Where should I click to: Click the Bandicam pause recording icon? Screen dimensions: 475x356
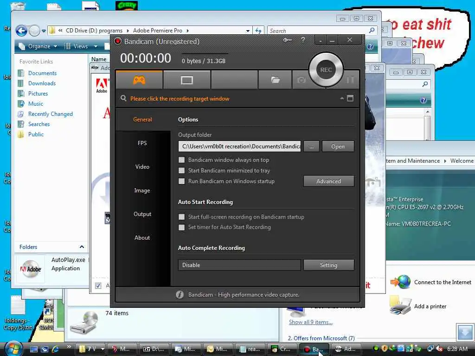click(350, 80)
